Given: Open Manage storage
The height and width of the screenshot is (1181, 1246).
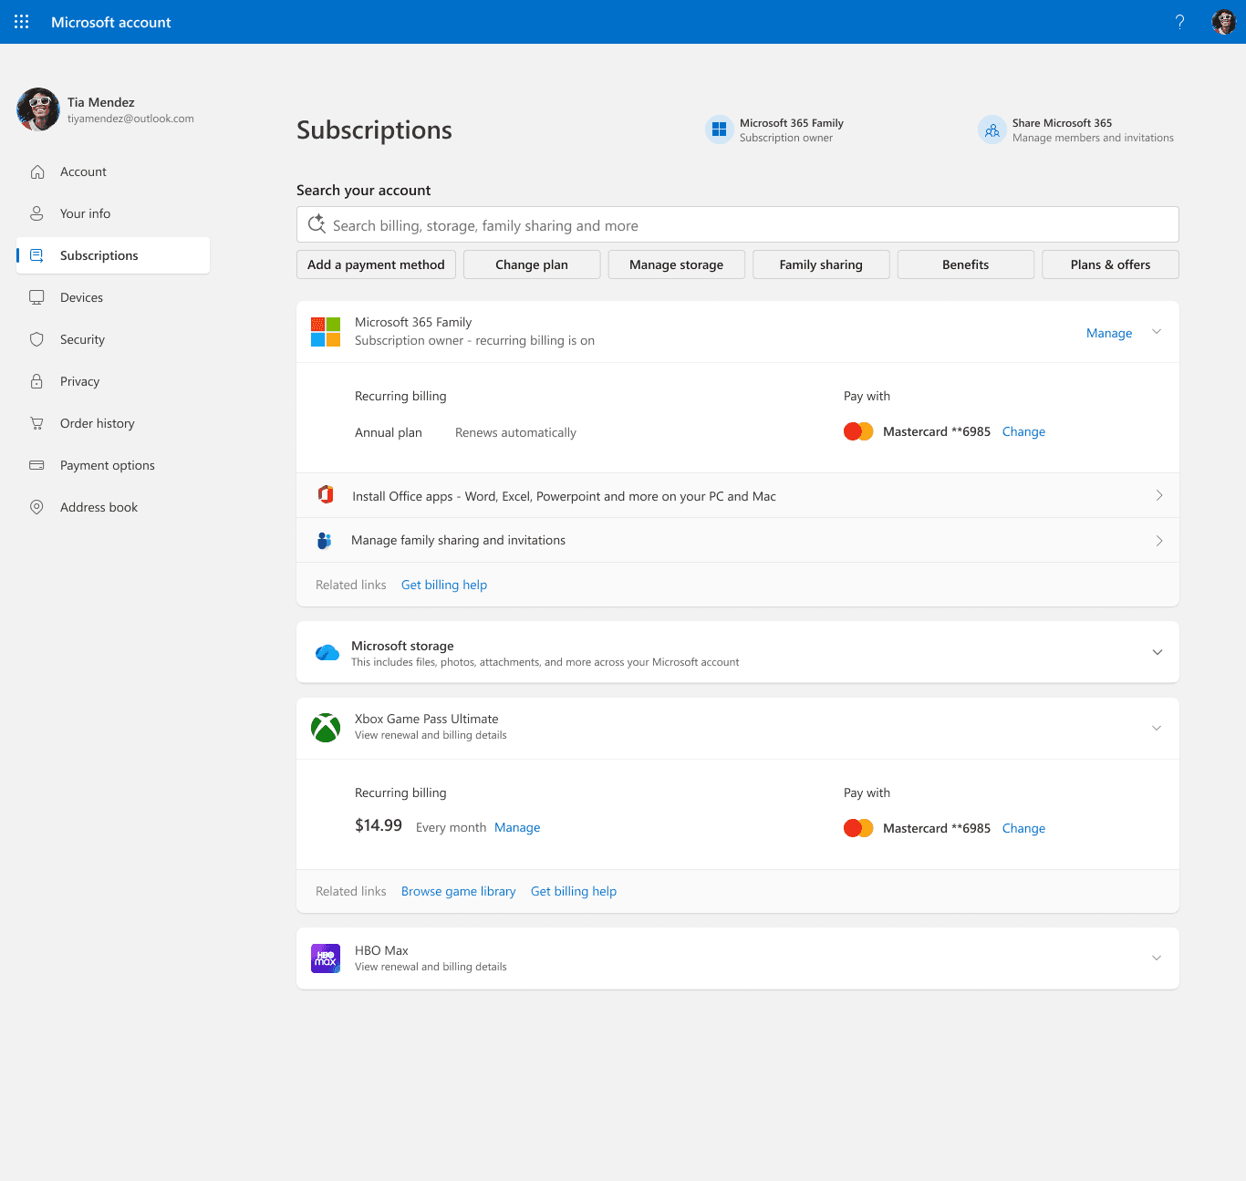Looking at the screenshot, I should click(677, 264).
